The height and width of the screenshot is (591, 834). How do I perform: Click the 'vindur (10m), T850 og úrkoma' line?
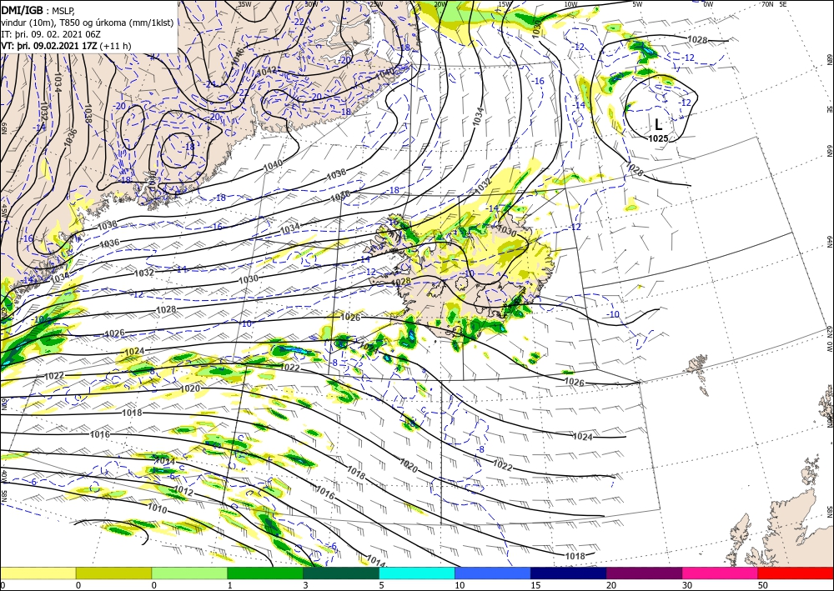pyautogui.click(x=88, y=23)
